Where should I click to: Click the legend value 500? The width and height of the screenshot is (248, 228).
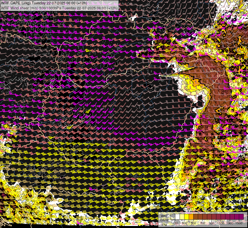pos(193,223)
